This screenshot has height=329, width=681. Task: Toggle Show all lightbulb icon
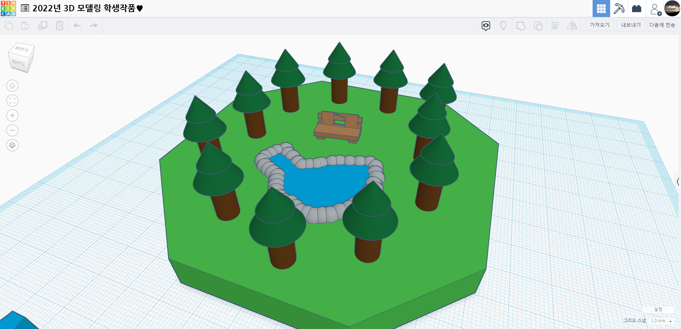[503, 26]
